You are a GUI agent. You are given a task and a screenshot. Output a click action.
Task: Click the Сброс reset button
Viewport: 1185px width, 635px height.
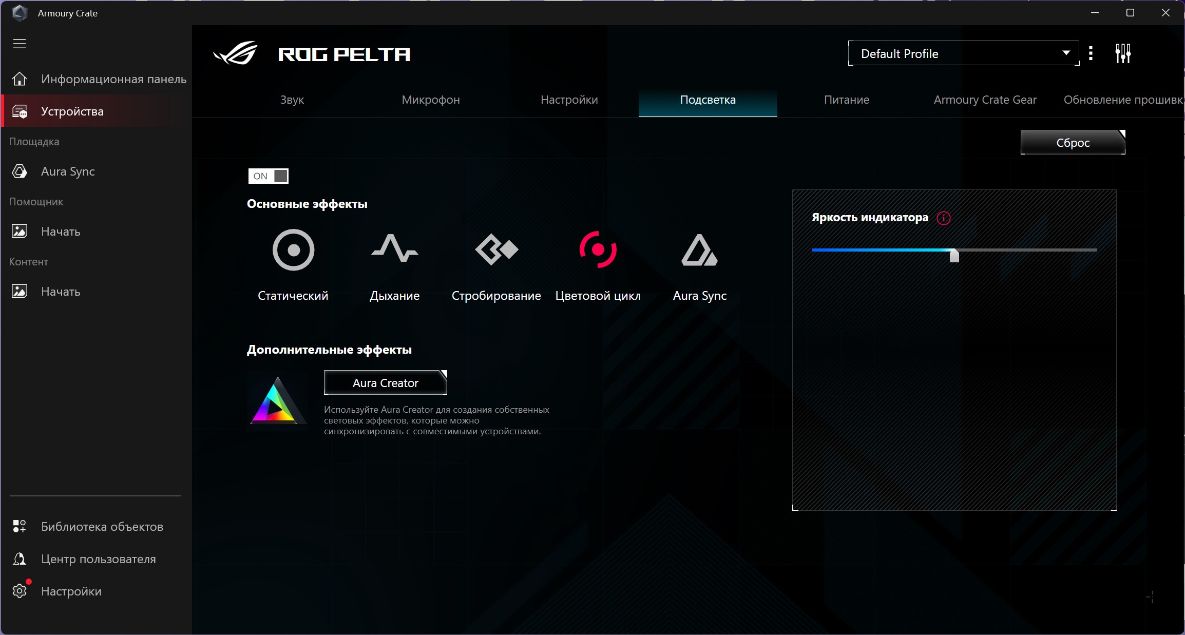pos(1073,142)
